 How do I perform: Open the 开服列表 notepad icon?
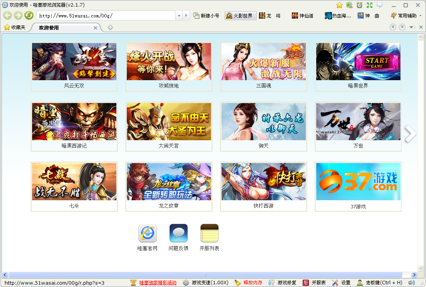click(210, 233)
